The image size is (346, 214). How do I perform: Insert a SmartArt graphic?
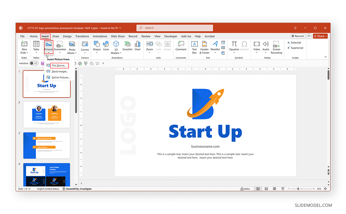pos(127,46)
